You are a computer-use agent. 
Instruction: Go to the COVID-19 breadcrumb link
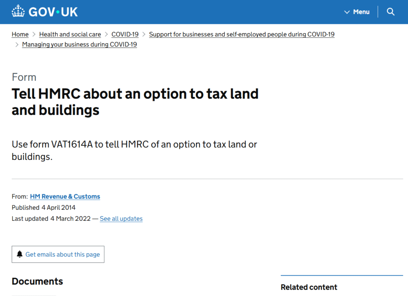point(125,34)
